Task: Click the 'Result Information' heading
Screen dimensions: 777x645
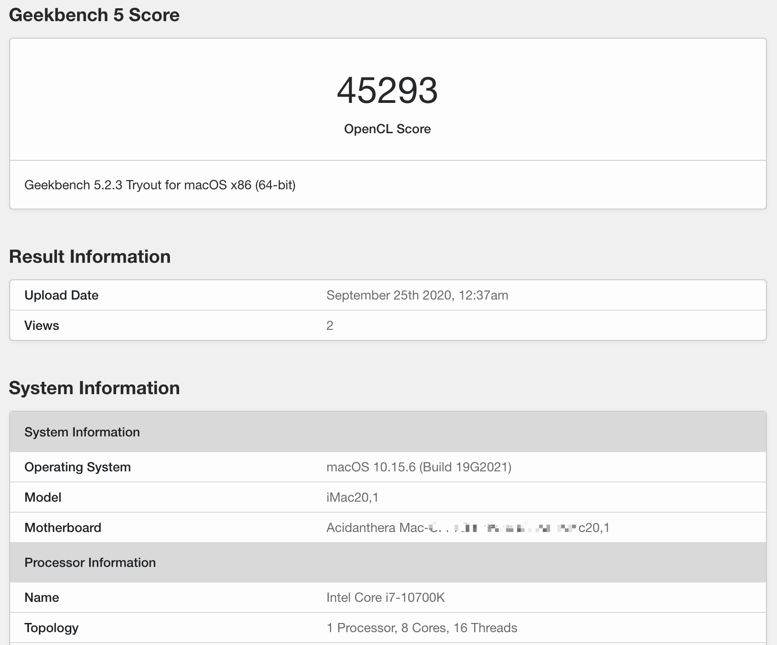Action: [90, 257]
